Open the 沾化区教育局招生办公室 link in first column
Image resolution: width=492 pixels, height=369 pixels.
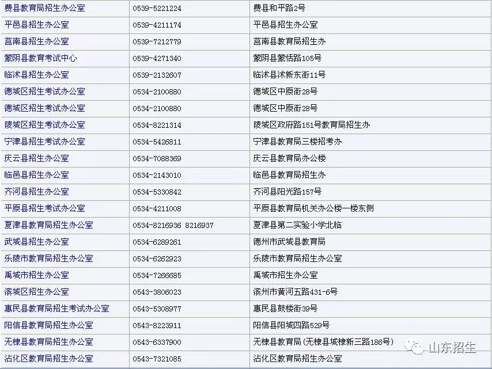click(x=48, y=358)
